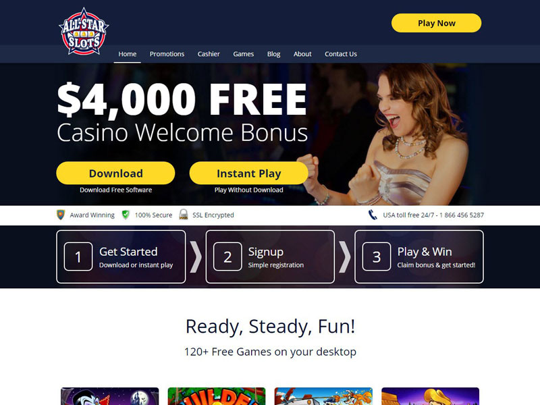Start Instant Play without download

248,173
